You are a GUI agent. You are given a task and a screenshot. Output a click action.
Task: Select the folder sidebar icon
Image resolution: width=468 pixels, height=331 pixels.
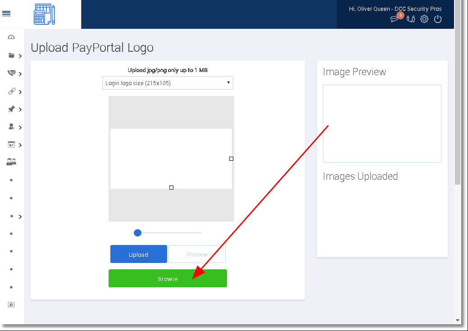pos(11,55)
